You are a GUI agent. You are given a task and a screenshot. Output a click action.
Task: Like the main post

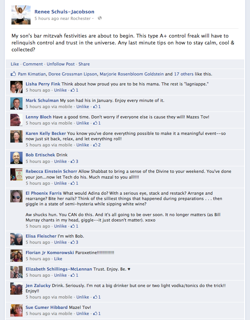pos(15,64)
